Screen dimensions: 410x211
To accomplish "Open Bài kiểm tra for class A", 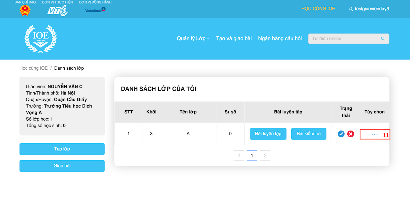I will 308,134.
